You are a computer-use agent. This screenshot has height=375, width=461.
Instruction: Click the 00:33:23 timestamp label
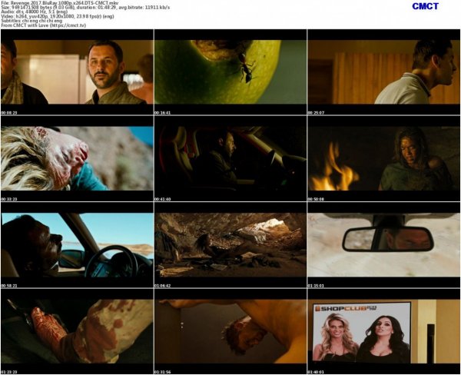pos(9,200)
